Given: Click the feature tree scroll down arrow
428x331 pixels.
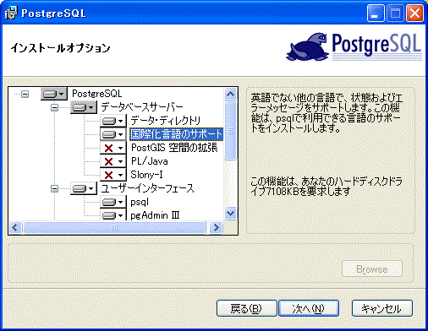Looking at the screenshot, I should [231, 213].
